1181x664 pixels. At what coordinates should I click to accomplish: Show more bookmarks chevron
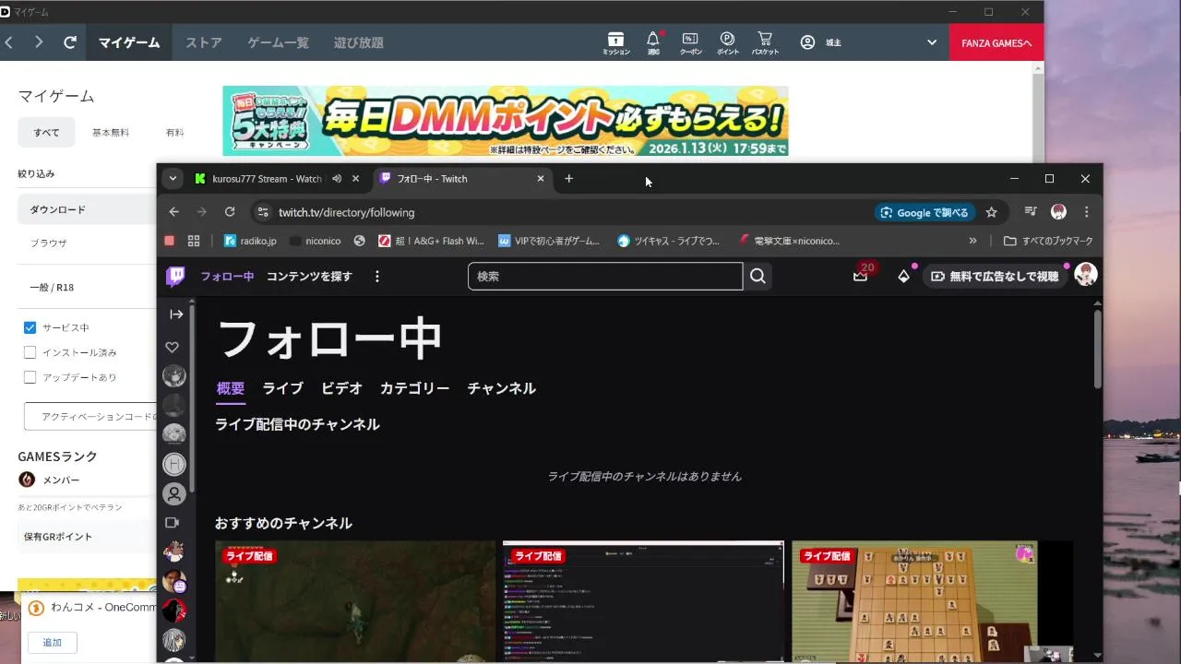click(x=972, y=241)
